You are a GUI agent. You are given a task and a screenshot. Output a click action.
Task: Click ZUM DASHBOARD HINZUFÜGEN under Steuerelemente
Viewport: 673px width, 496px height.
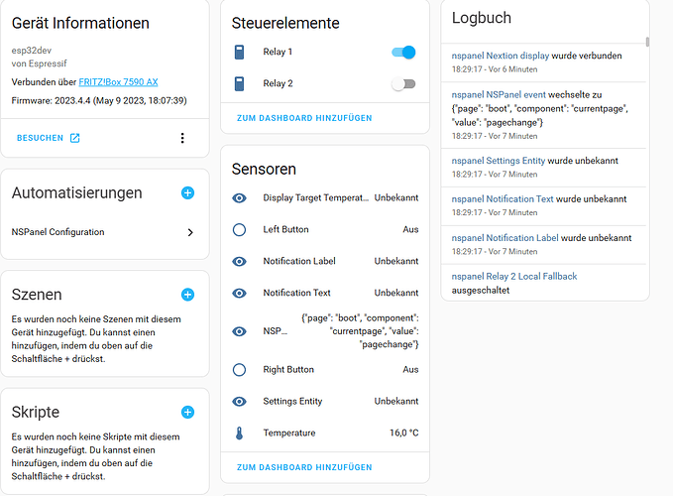(304, 118)
